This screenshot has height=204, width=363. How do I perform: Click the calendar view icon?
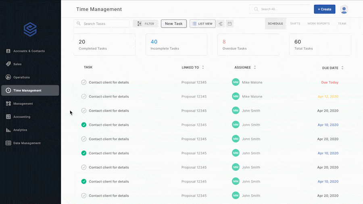point(229,24)
